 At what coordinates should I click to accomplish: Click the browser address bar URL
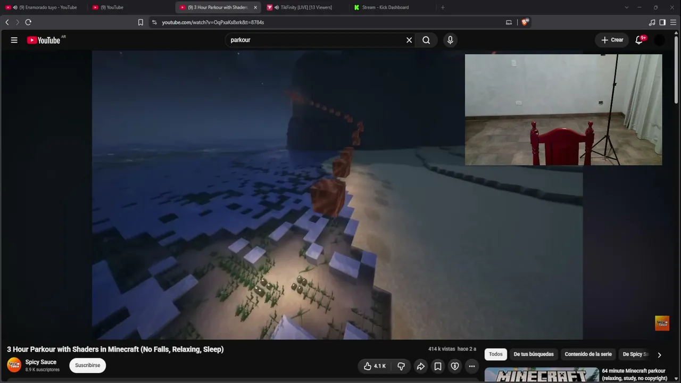click(x=213, y=22)
